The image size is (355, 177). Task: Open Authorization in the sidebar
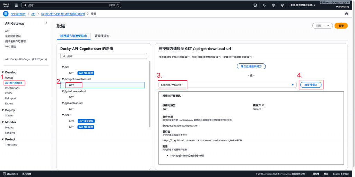[x=14, y=83]
